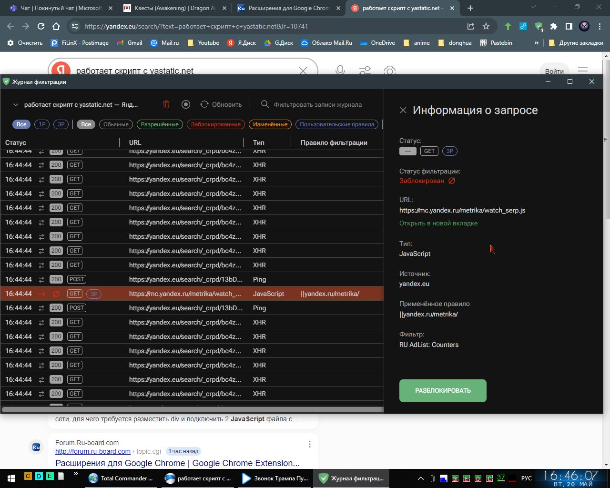Open the Gmail bookmark
This screenshot has height=488, width=610.
click(129, 42)
